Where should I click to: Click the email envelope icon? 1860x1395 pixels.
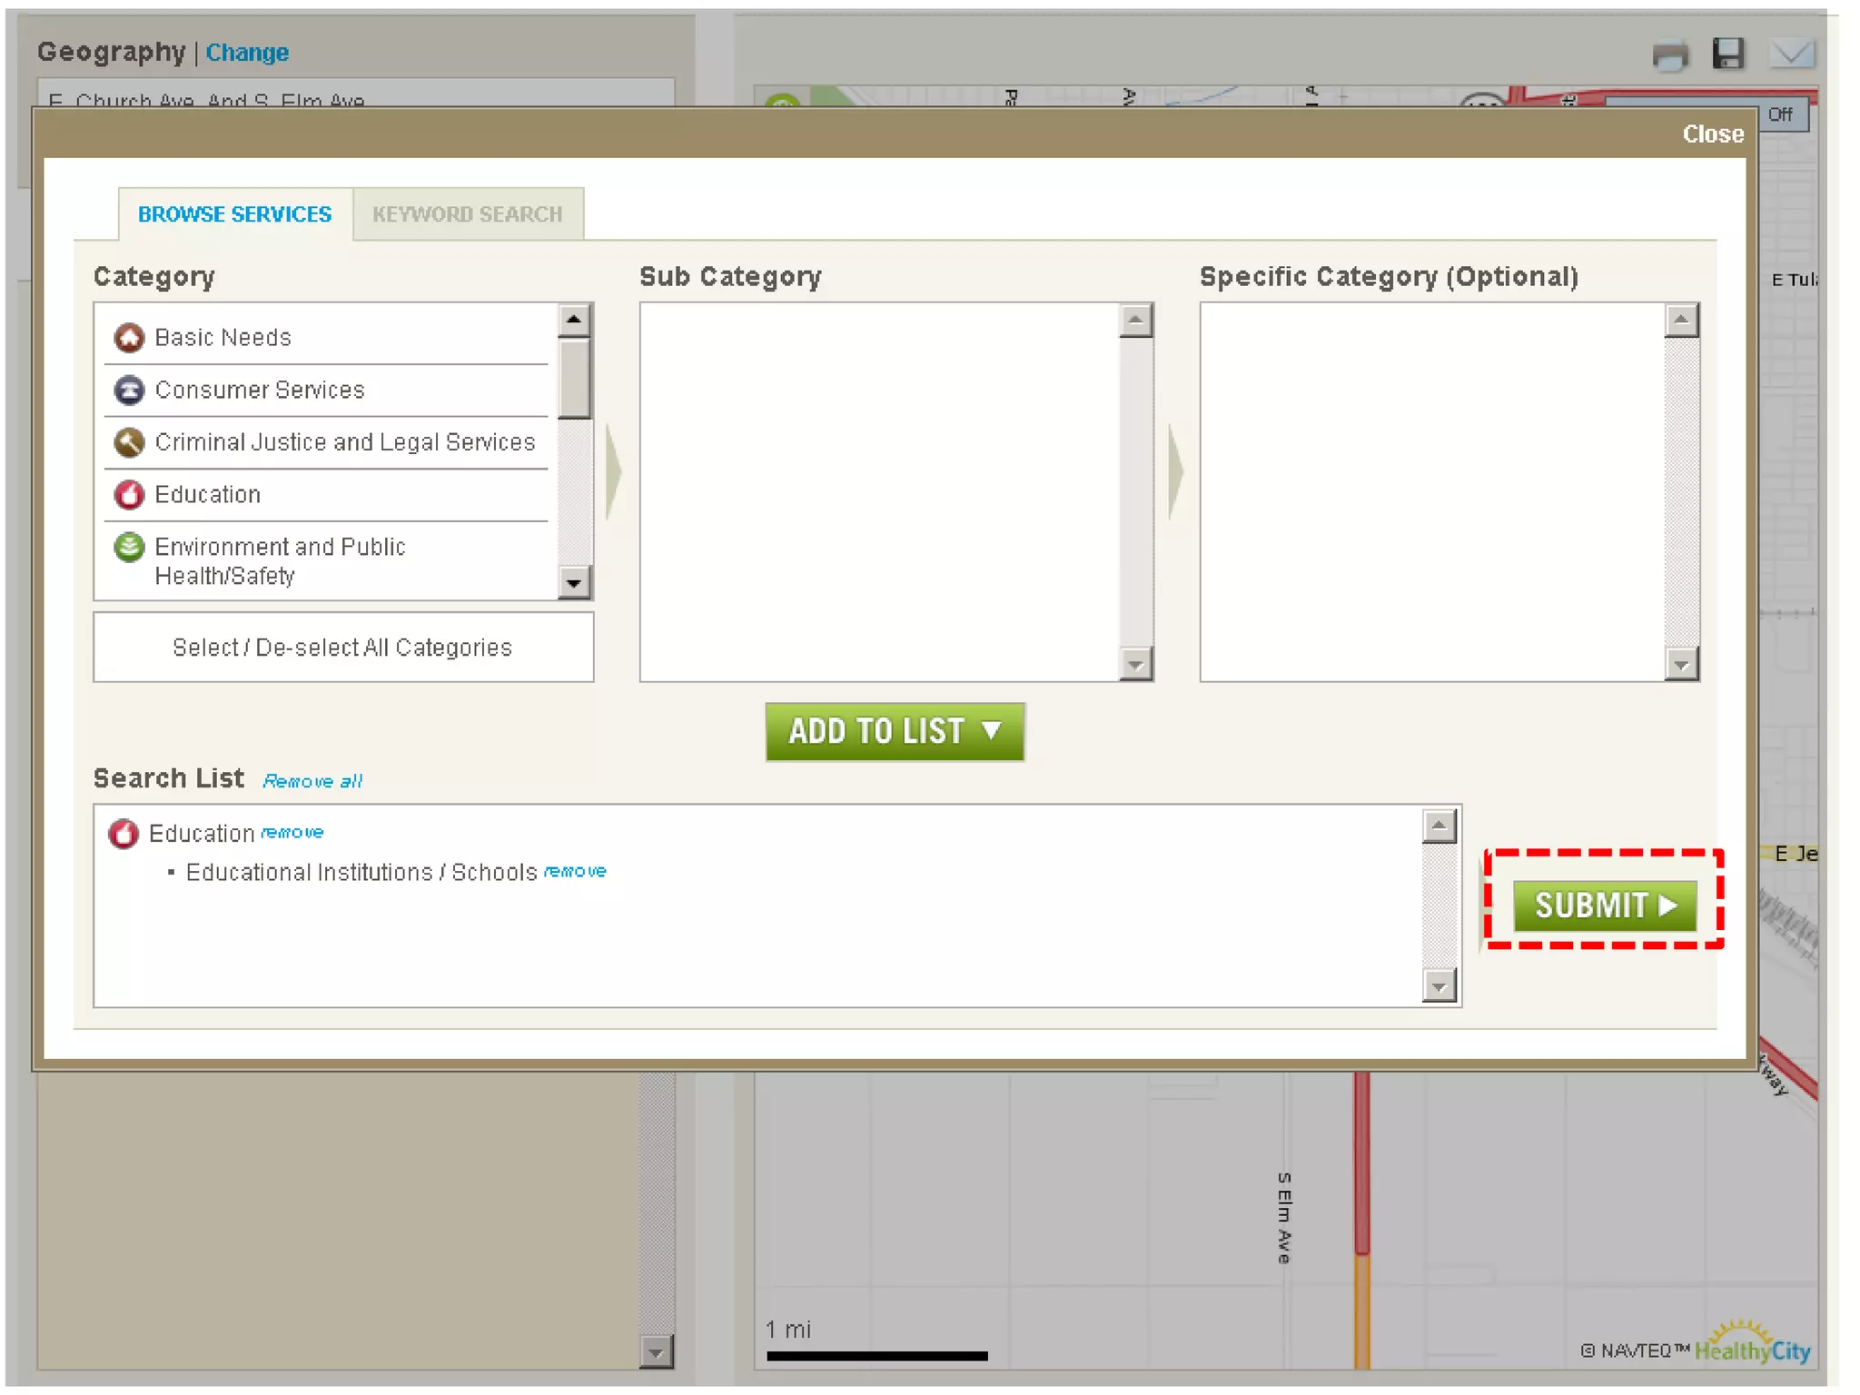pos(1790,54)
